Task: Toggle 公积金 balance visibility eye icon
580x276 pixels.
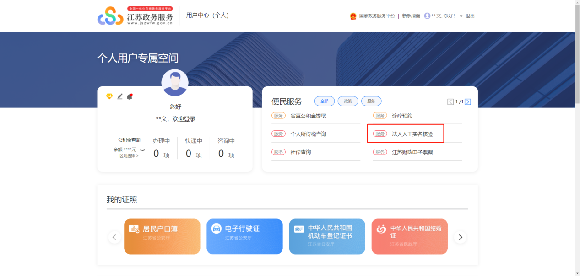Action: pyautogui.click(x=142, y=149)
